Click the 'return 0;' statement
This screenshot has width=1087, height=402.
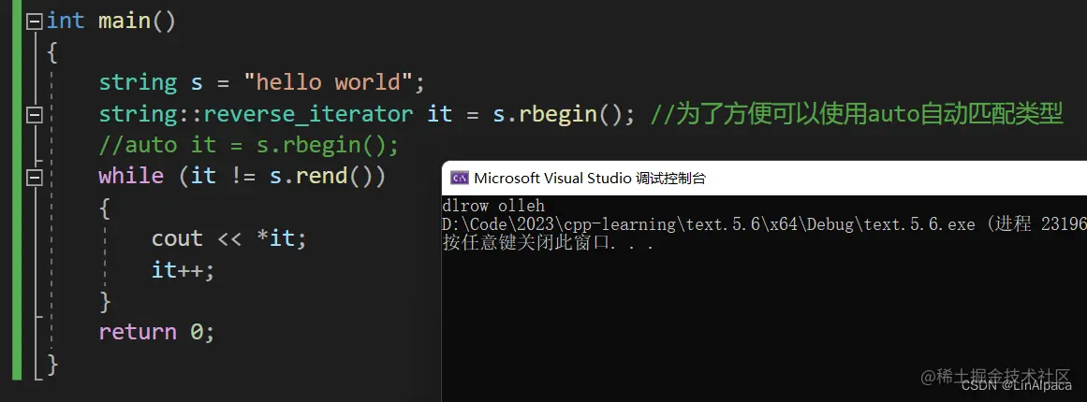pyautogui.click(x=156, y=332)
